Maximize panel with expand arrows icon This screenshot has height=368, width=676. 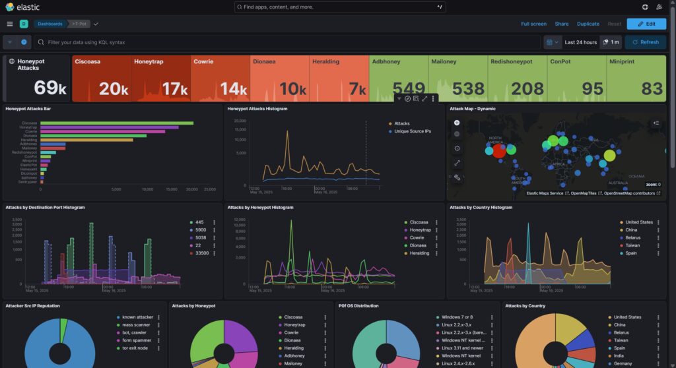click(424, 99)
